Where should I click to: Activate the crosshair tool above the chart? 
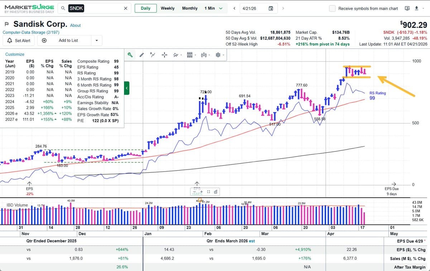click(x=164, y=54)
